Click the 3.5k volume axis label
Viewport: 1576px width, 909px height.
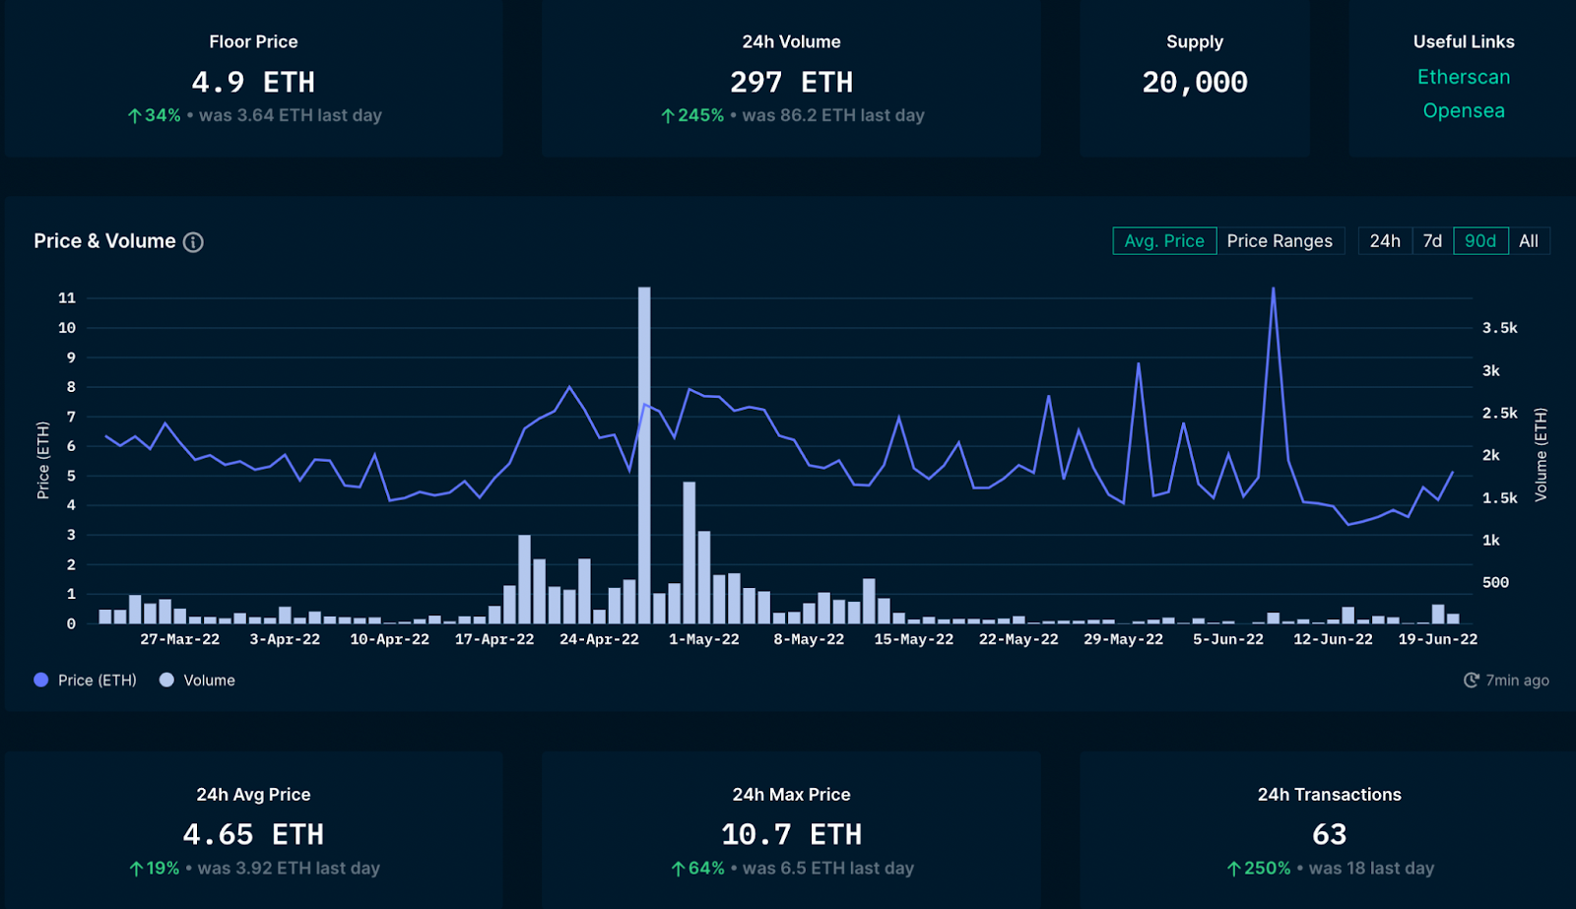(1500, 328)
